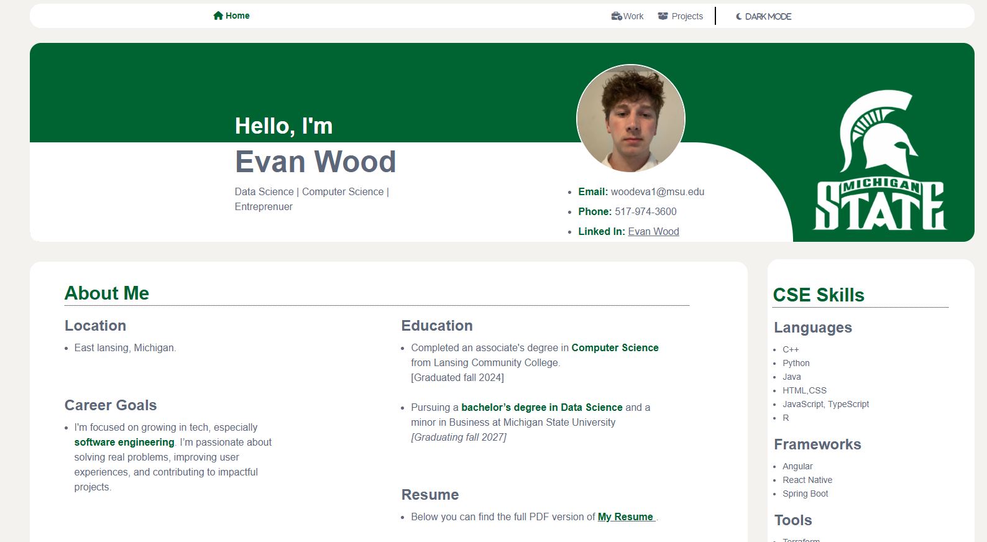This screenshot has height=542, width=987.
Task: Open the Evan Wood LinkedIn link
Action: tap(653, 232)
